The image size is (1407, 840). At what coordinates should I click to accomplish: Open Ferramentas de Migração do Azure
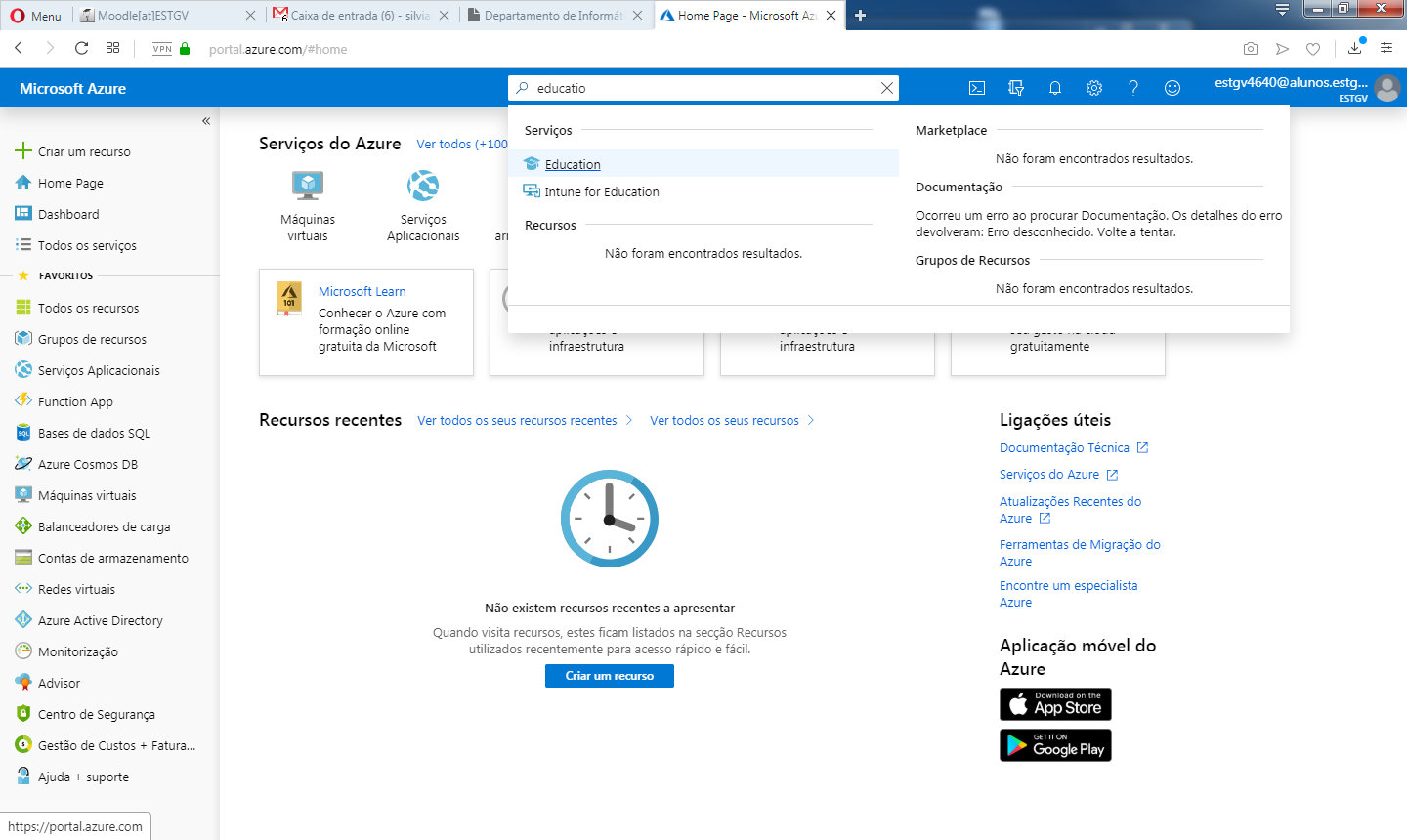[x=1080, y=553]
